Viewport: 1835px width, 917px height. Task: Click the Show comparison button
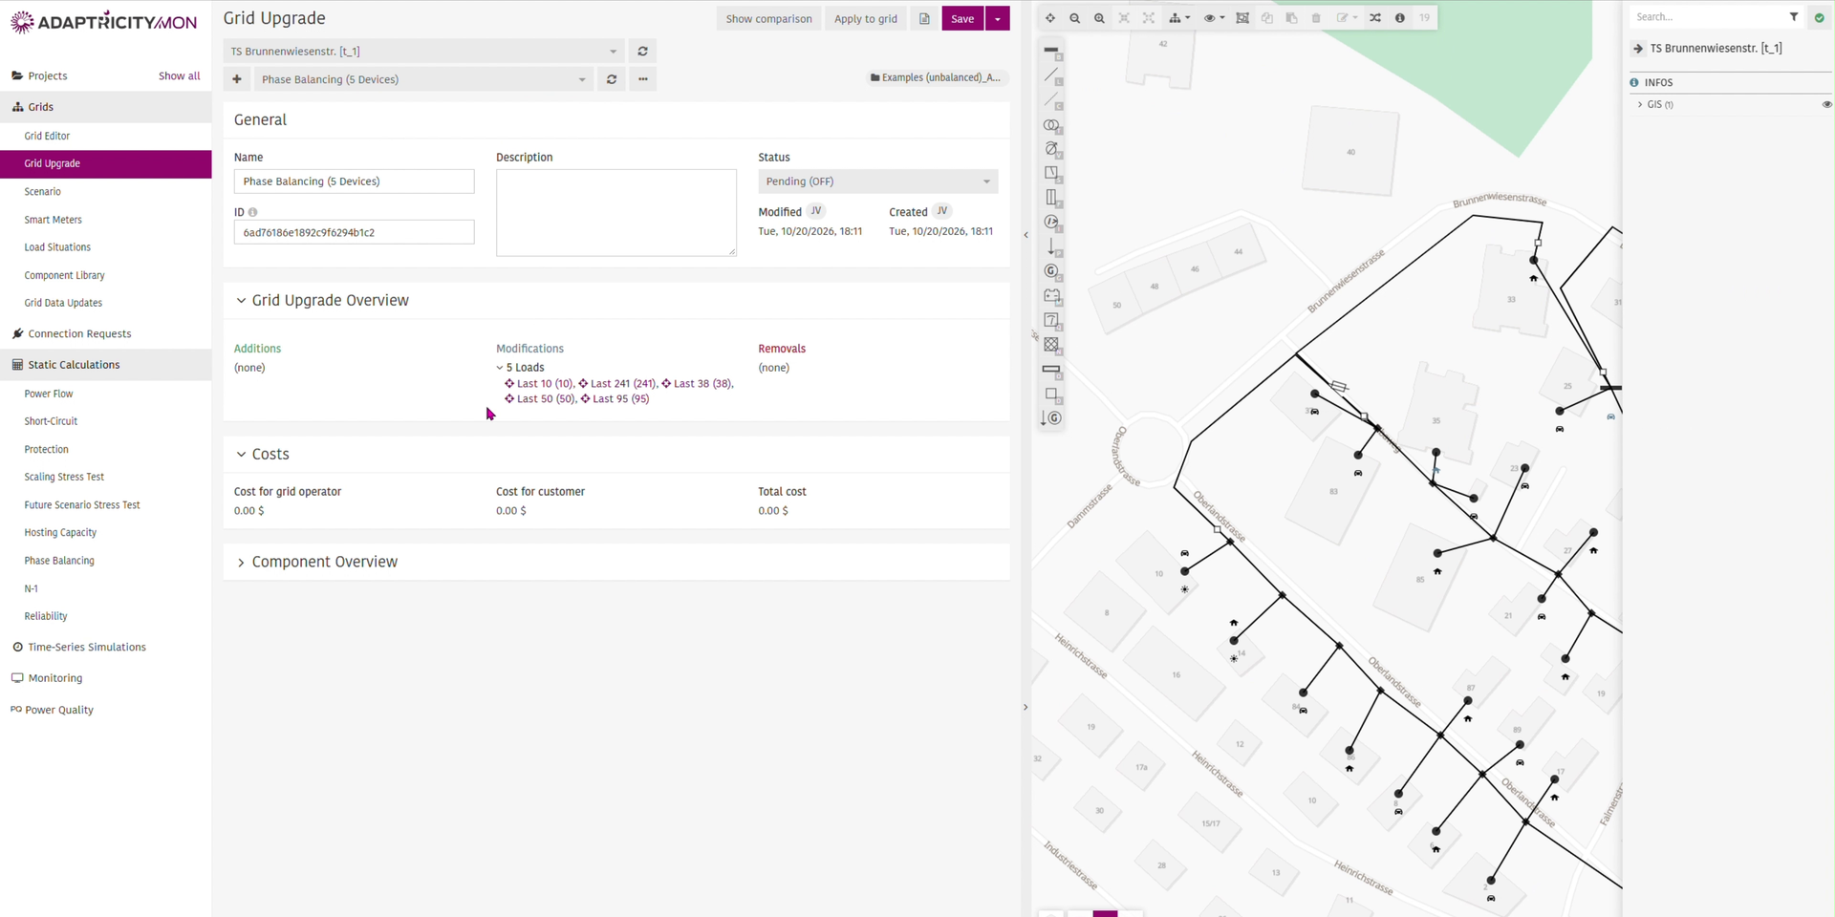tap(768, 19)
